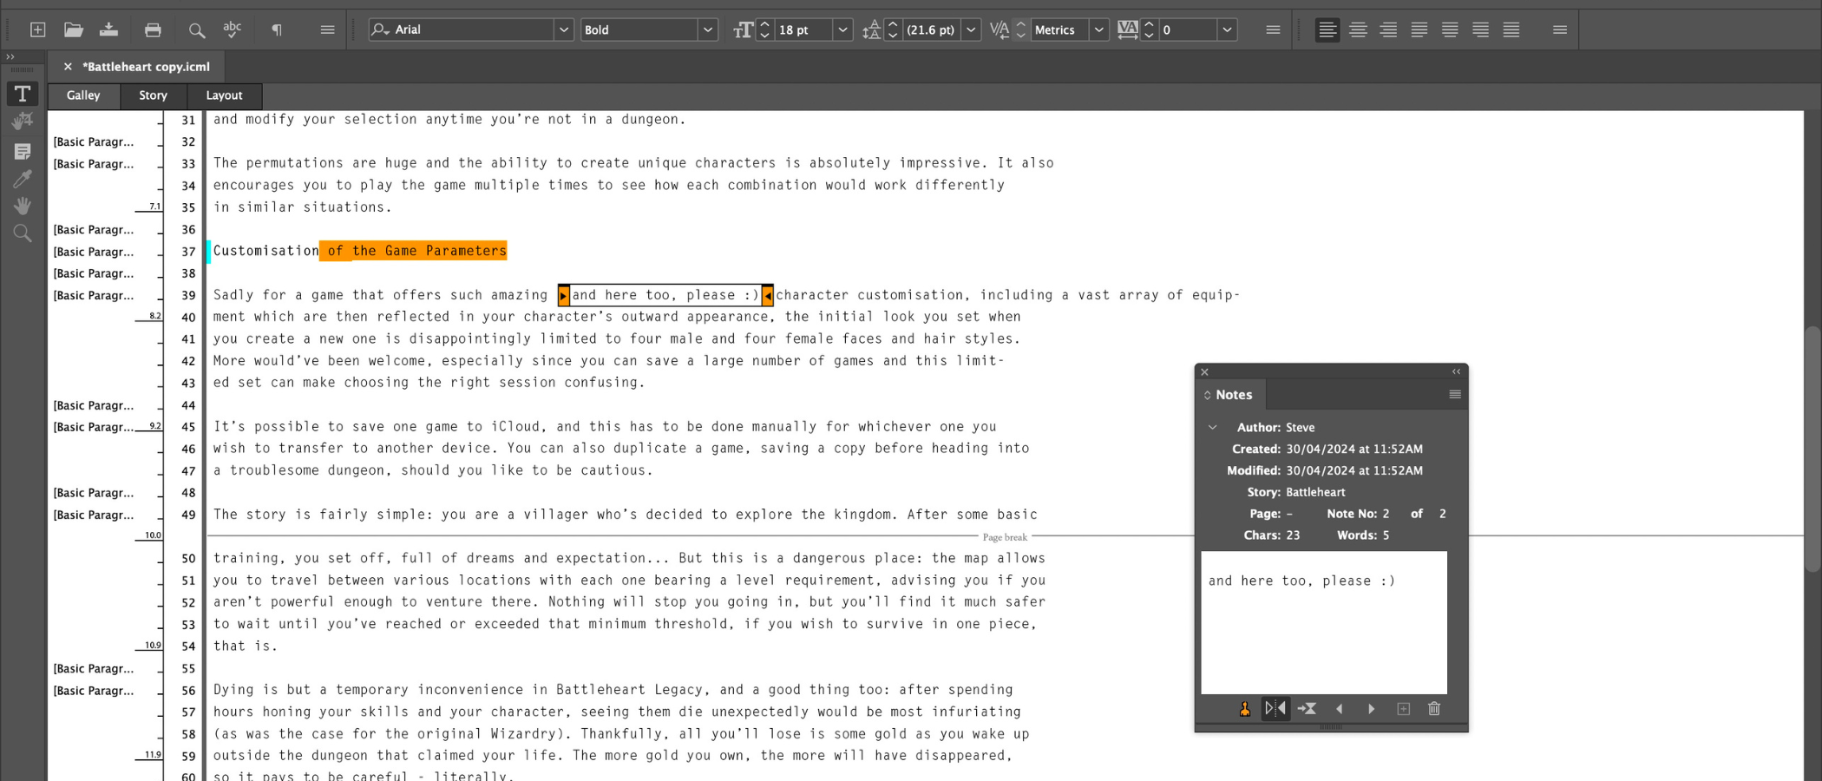
Task: Set paragraph to Align Right
Action: click(x=1388, y=30)
